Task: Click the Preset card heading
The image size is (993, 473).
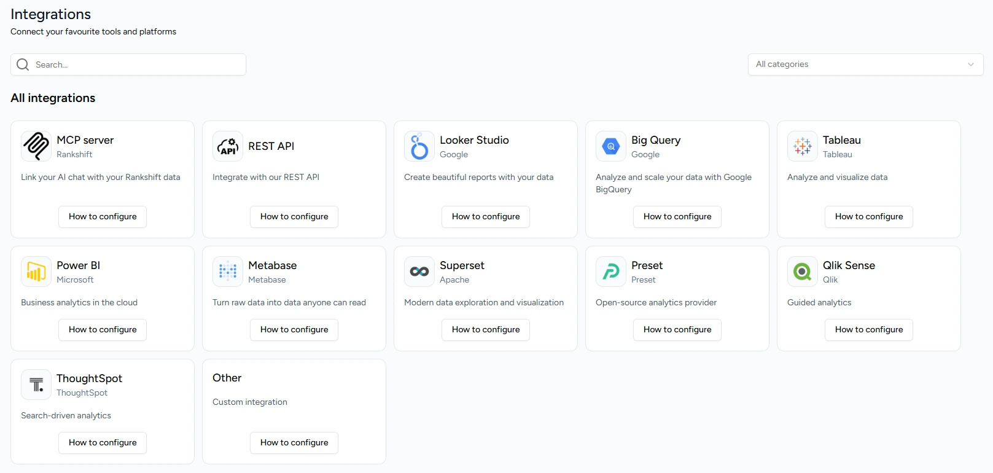Action: coord(647,265)
